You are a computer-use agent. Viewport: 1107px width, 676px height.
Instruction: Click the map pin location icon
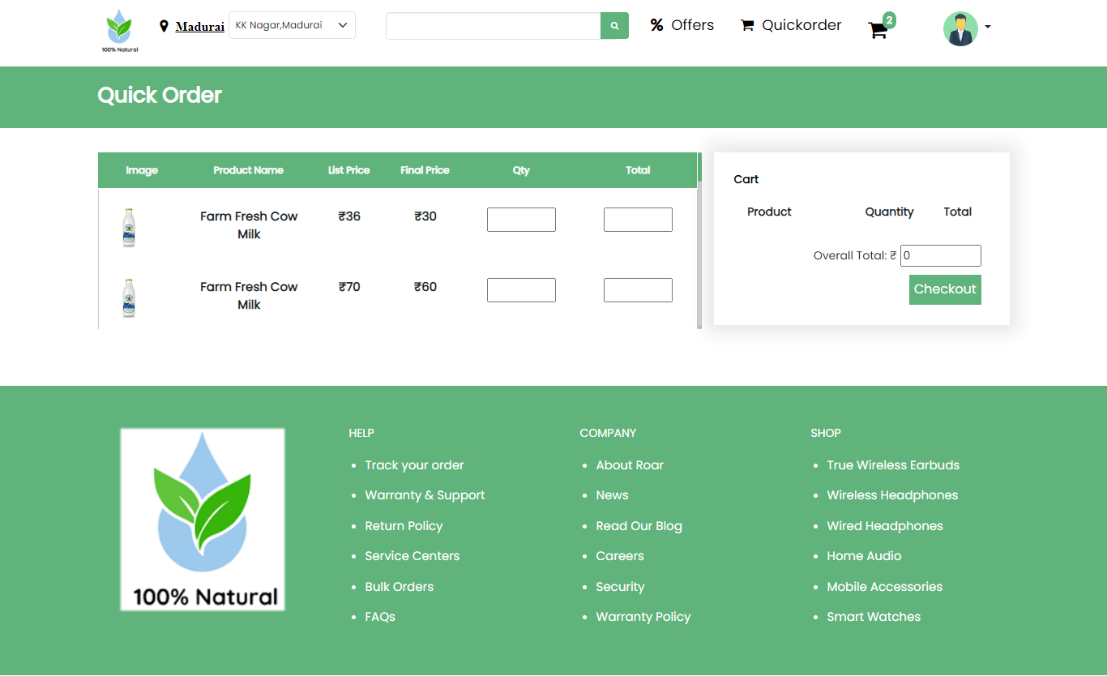tap(164, 26)
